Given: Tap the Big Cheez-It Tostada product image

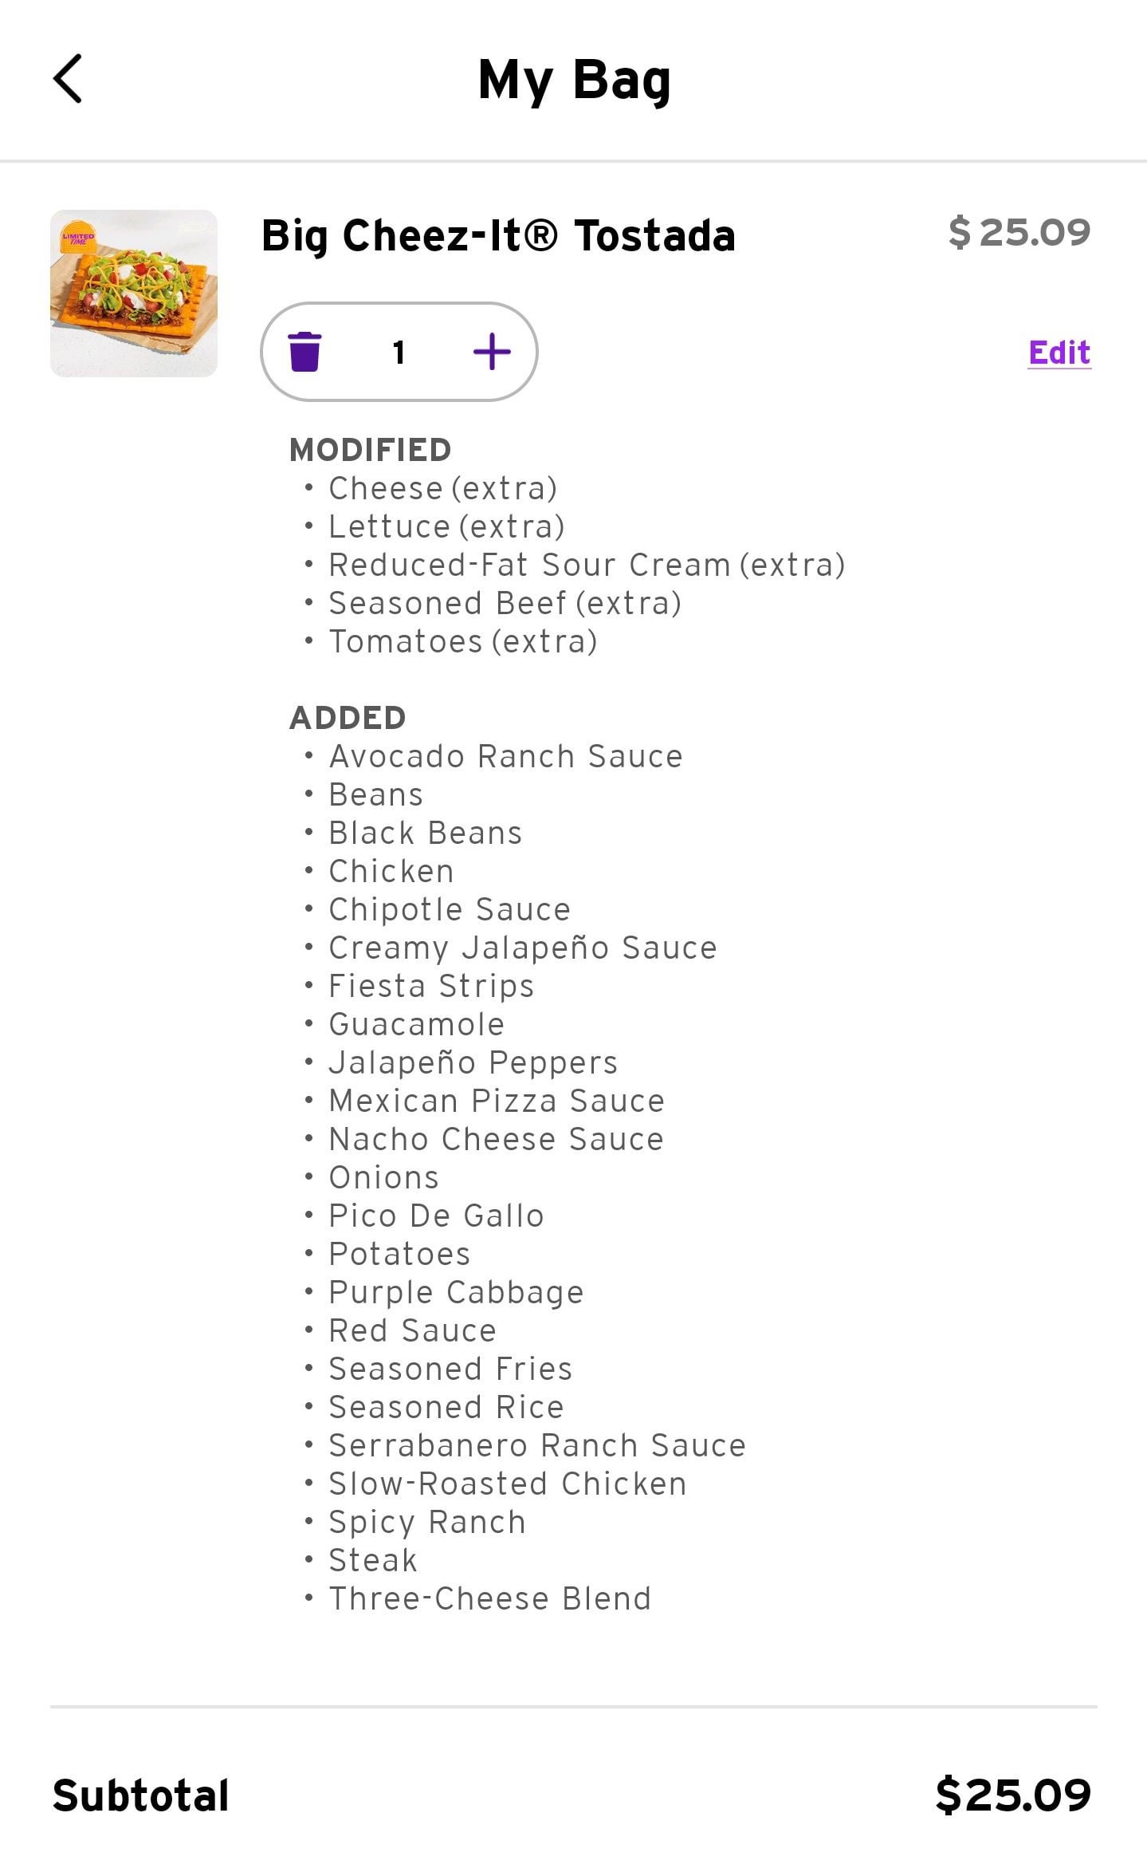Looking at the screenshot, I should [134, 294].
